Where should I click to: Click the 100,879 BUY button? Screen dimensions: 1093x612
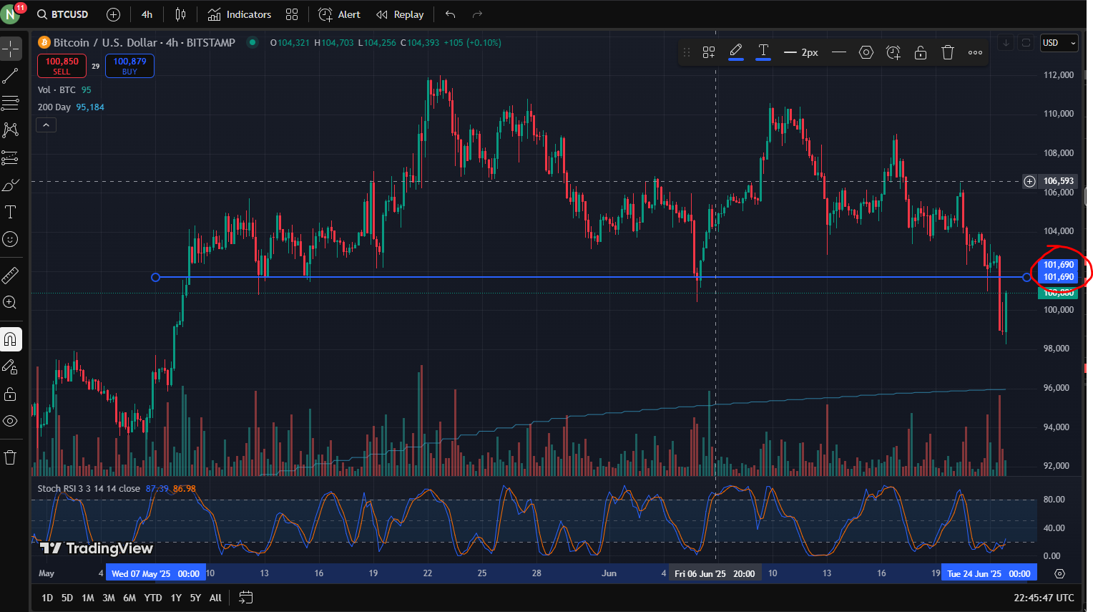coord(129,66)
